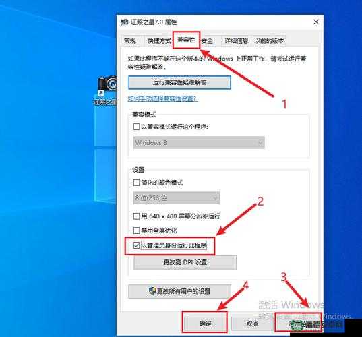Click the title bar camera icon of 证照之星7.0 属性
Viewport: 362px width, 337px height.
coord(125,22)
